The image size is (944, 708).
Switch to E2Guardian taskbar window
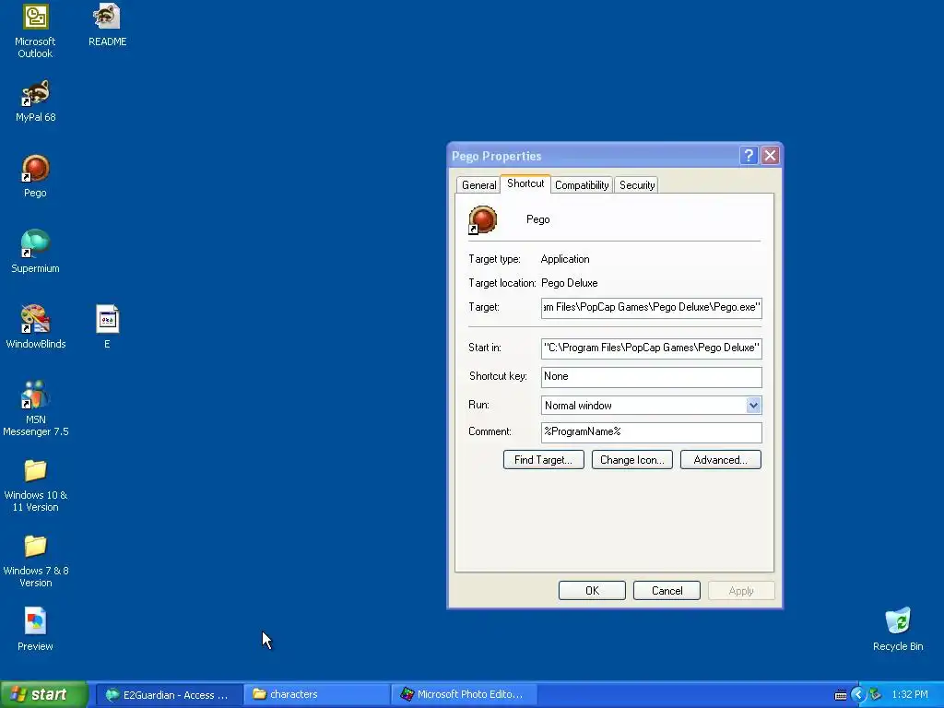[x=170, y=695]
